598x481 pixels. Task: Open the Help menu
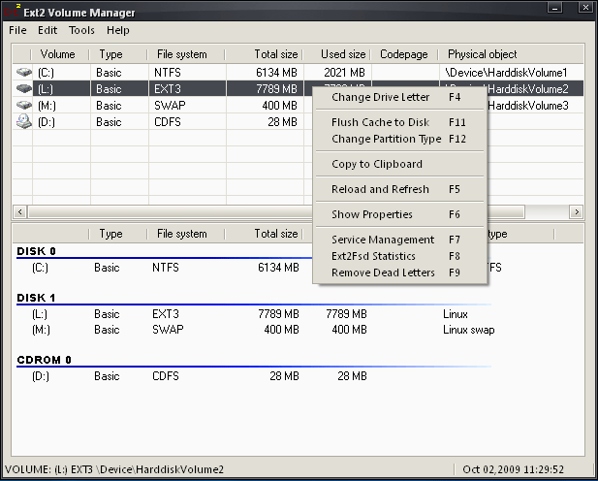(118, 30)
